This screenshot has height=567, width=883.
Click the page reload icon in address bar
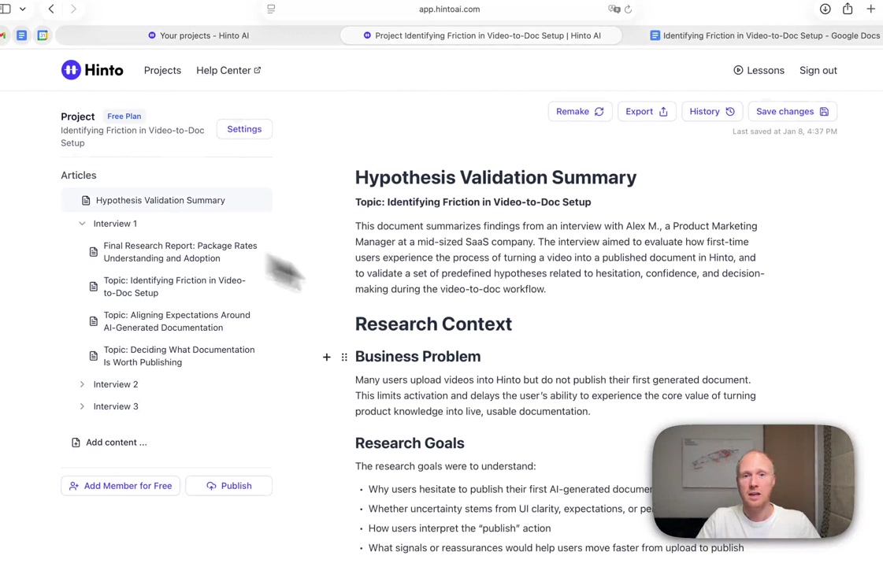(628, 9)
